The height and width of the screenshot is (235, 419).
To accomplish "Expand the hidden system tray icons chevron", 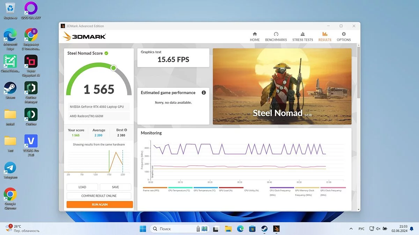I will (x=351, y=229).
